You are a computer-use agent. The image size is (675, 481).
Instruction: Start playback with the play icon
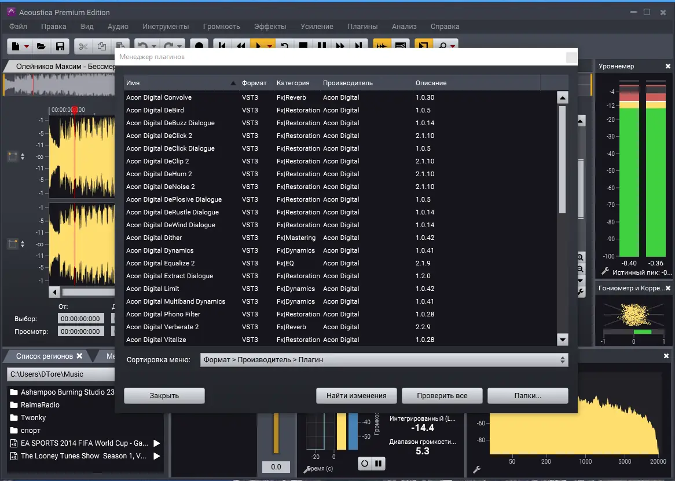pos(259,45)
